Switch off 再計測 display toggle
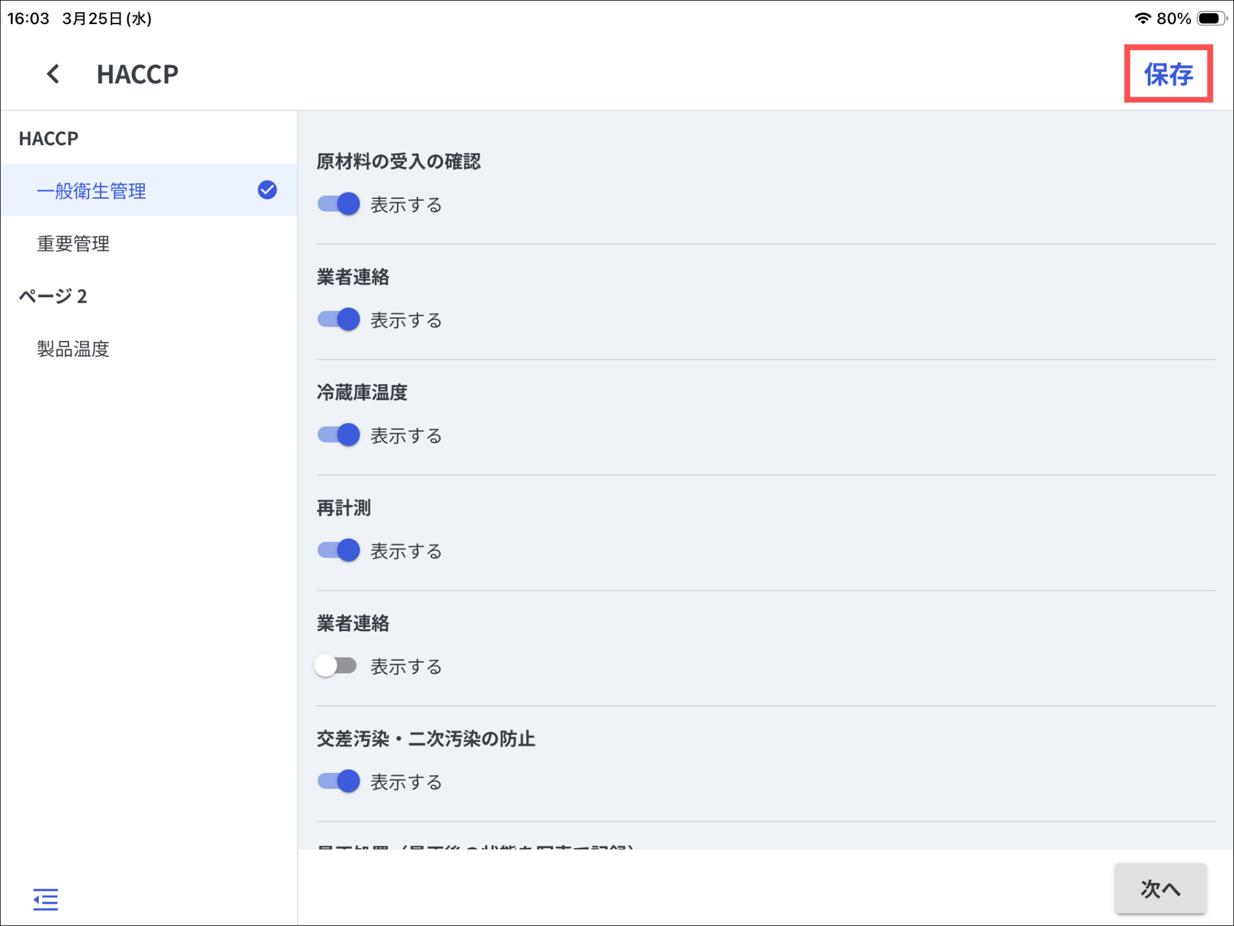Viewport: 1234px width, 926px height. (339, 550)
